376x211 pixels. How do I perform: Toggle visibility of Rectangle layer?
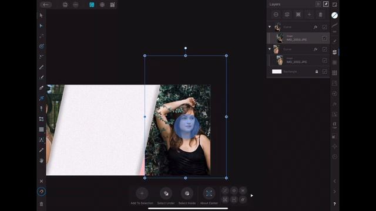(x=324, y=72)
